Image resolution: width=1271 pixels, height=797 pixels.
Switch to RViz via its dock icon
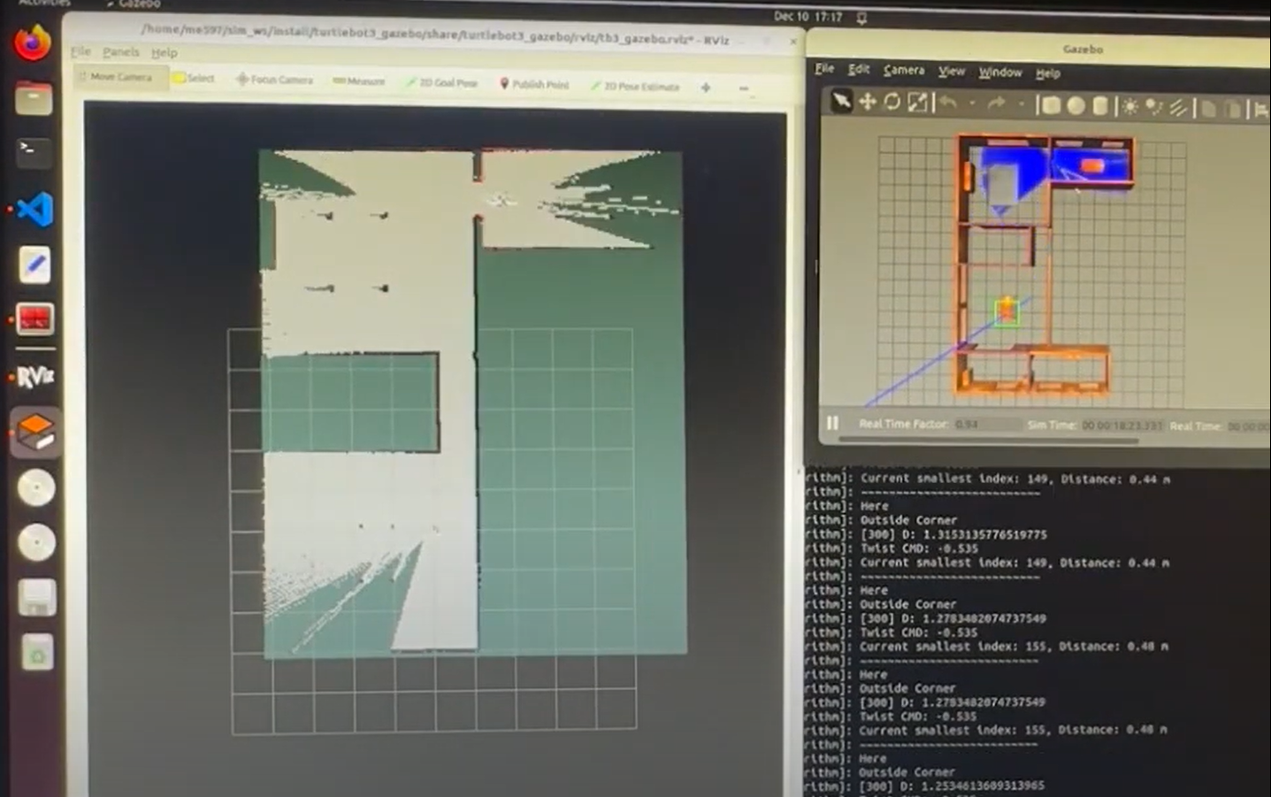34,377
